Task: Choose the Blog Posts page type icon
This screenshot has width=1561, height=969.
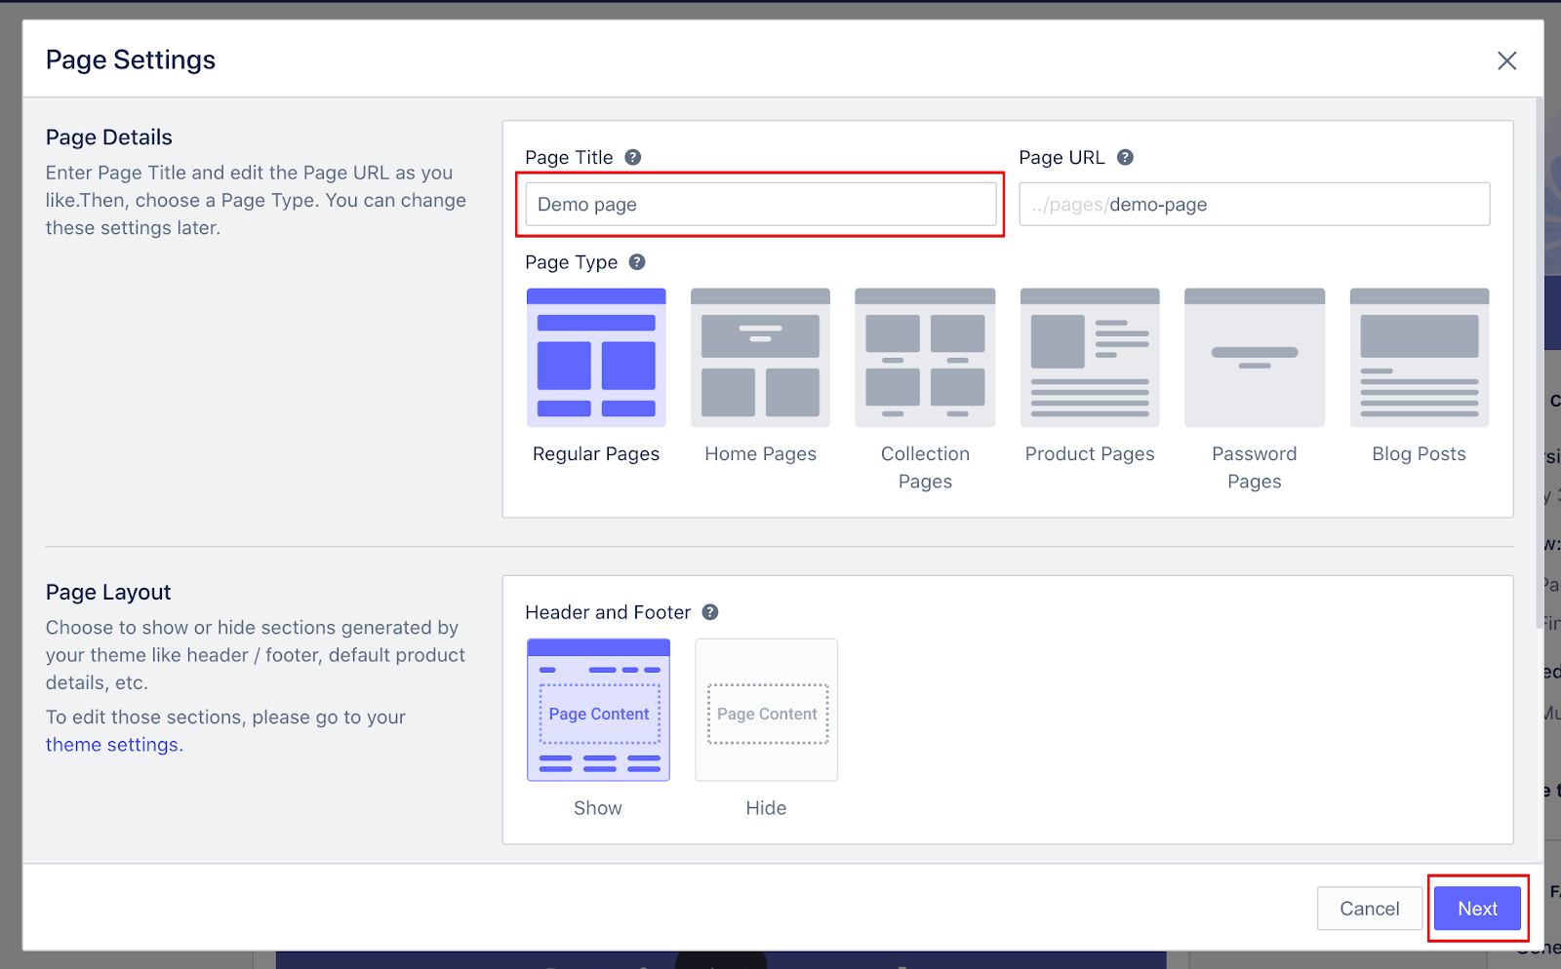Action: [1419, 357]
